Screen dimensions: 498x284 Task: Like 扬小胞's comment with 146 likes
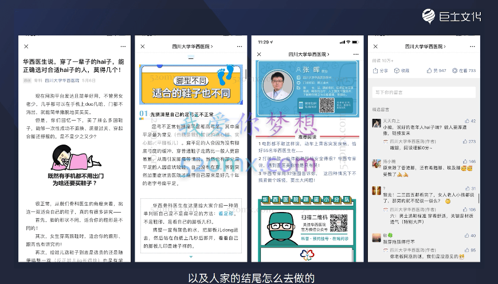pos(469,162)
